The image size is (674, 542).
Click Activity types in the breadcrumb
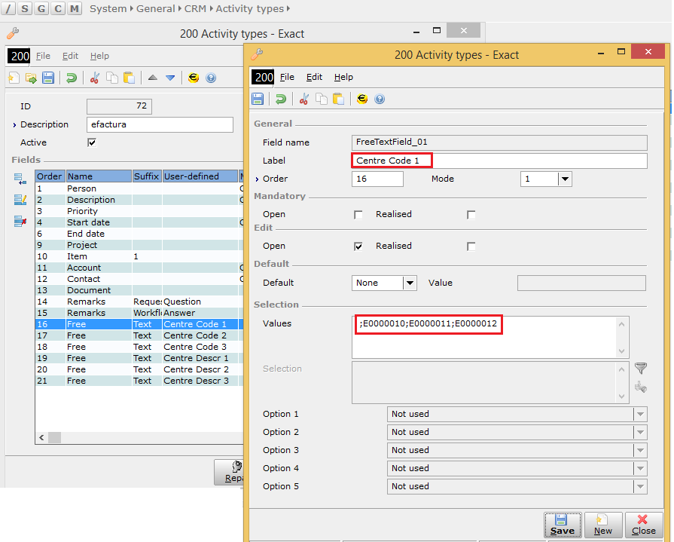[x=250, y=8]
